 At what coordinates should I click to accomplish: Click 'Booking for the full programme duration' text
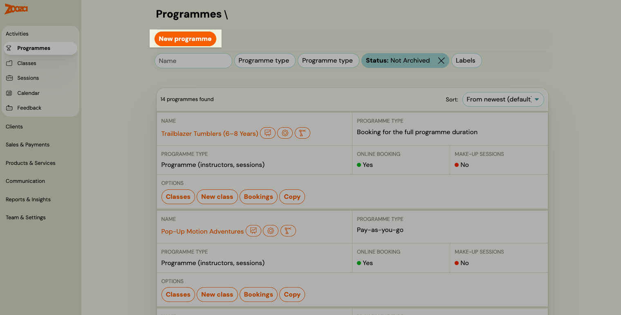tap(417, 132)
